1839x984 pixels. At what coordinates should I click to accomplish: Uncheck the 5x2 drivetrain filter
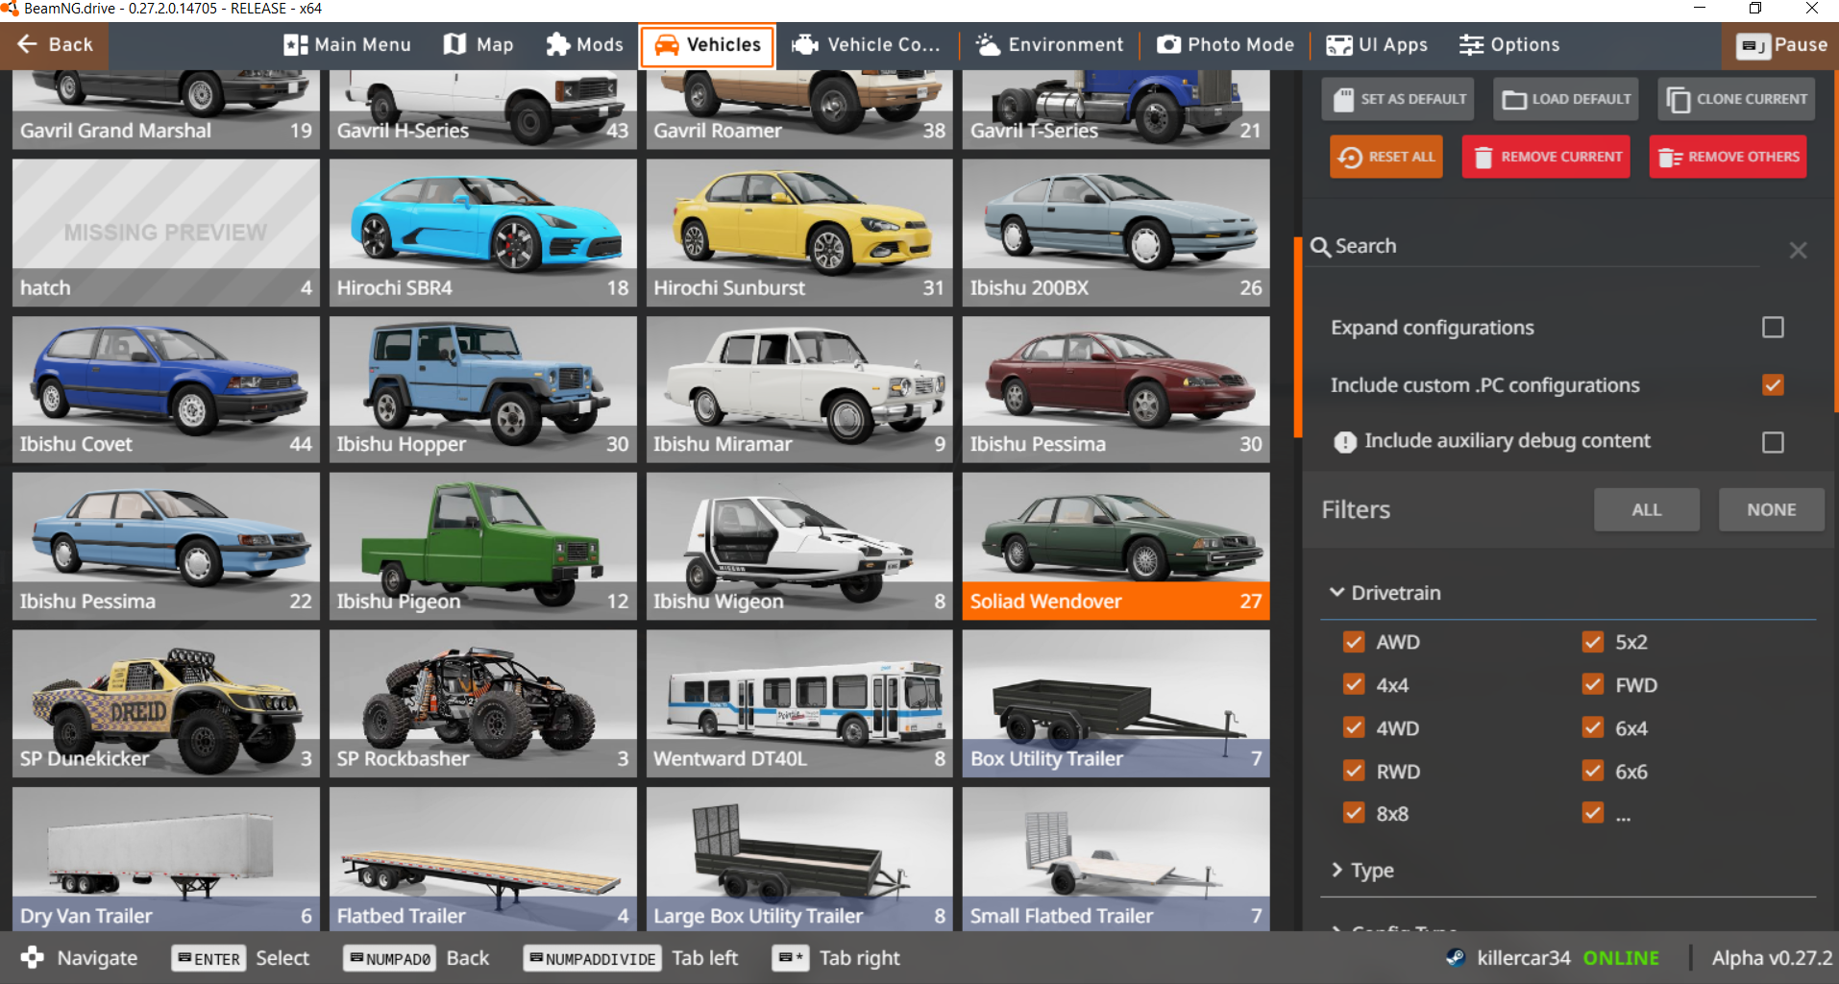(x=1593, y=642)
